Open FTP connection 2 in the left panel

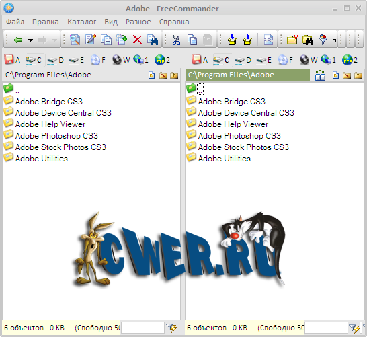coord(162,60)
